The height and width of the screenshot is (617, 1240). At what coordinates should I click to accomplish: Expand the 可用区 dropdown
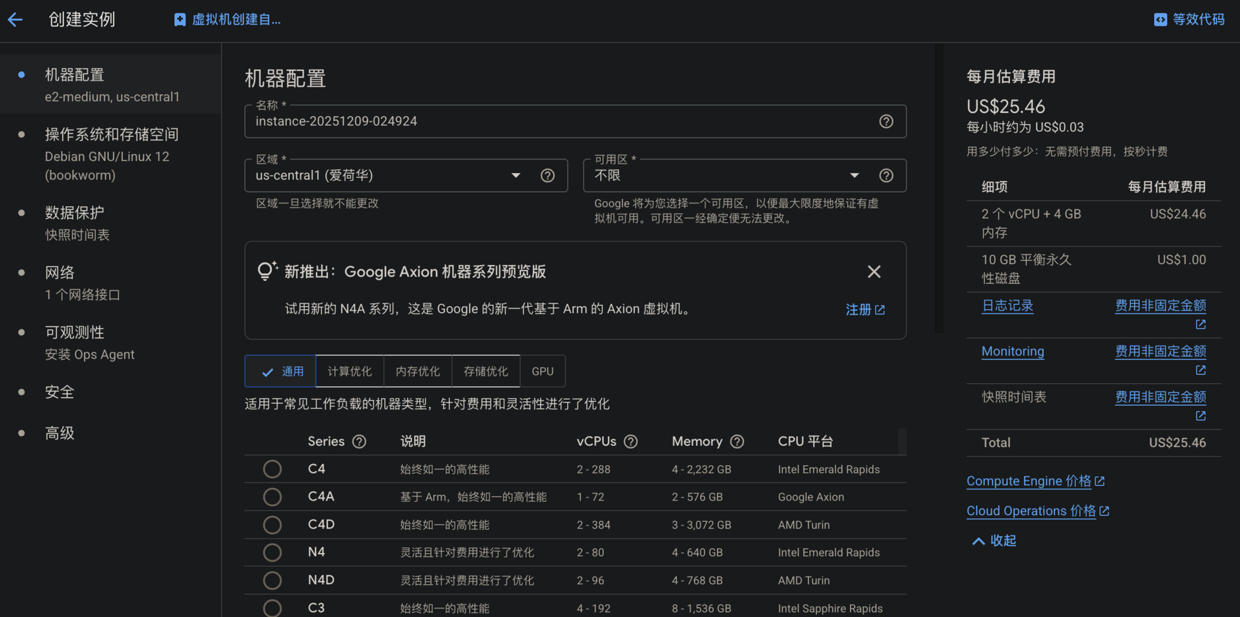pyautogui.click(x=723, y=176)
